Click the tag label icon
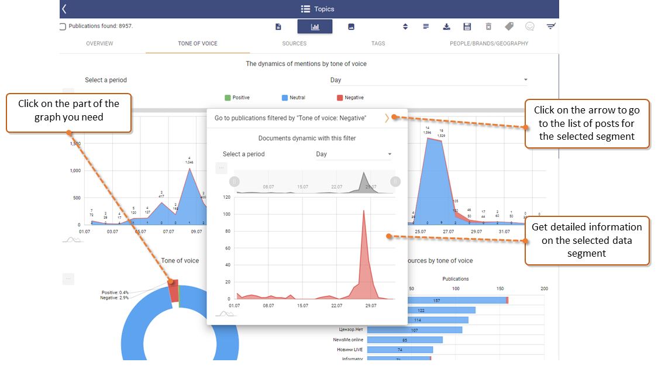658x369 pixels. 509,26
